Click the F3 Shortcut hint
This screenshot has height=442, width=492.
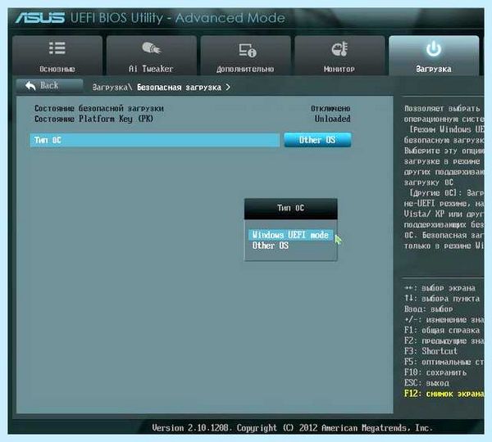point(430,351)
